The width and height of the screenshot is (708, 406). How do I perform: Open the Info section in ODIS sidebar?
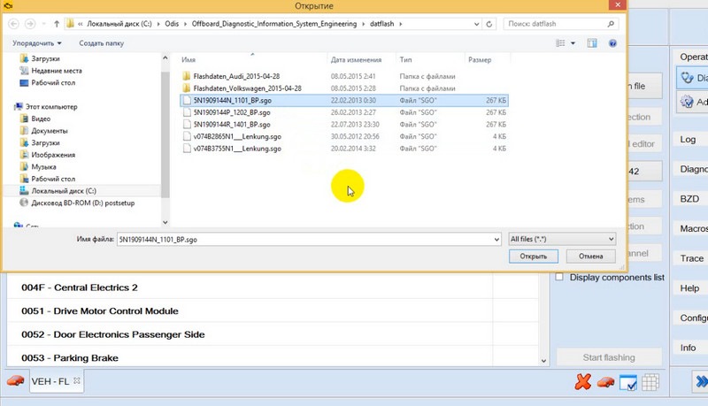[690, 348]
